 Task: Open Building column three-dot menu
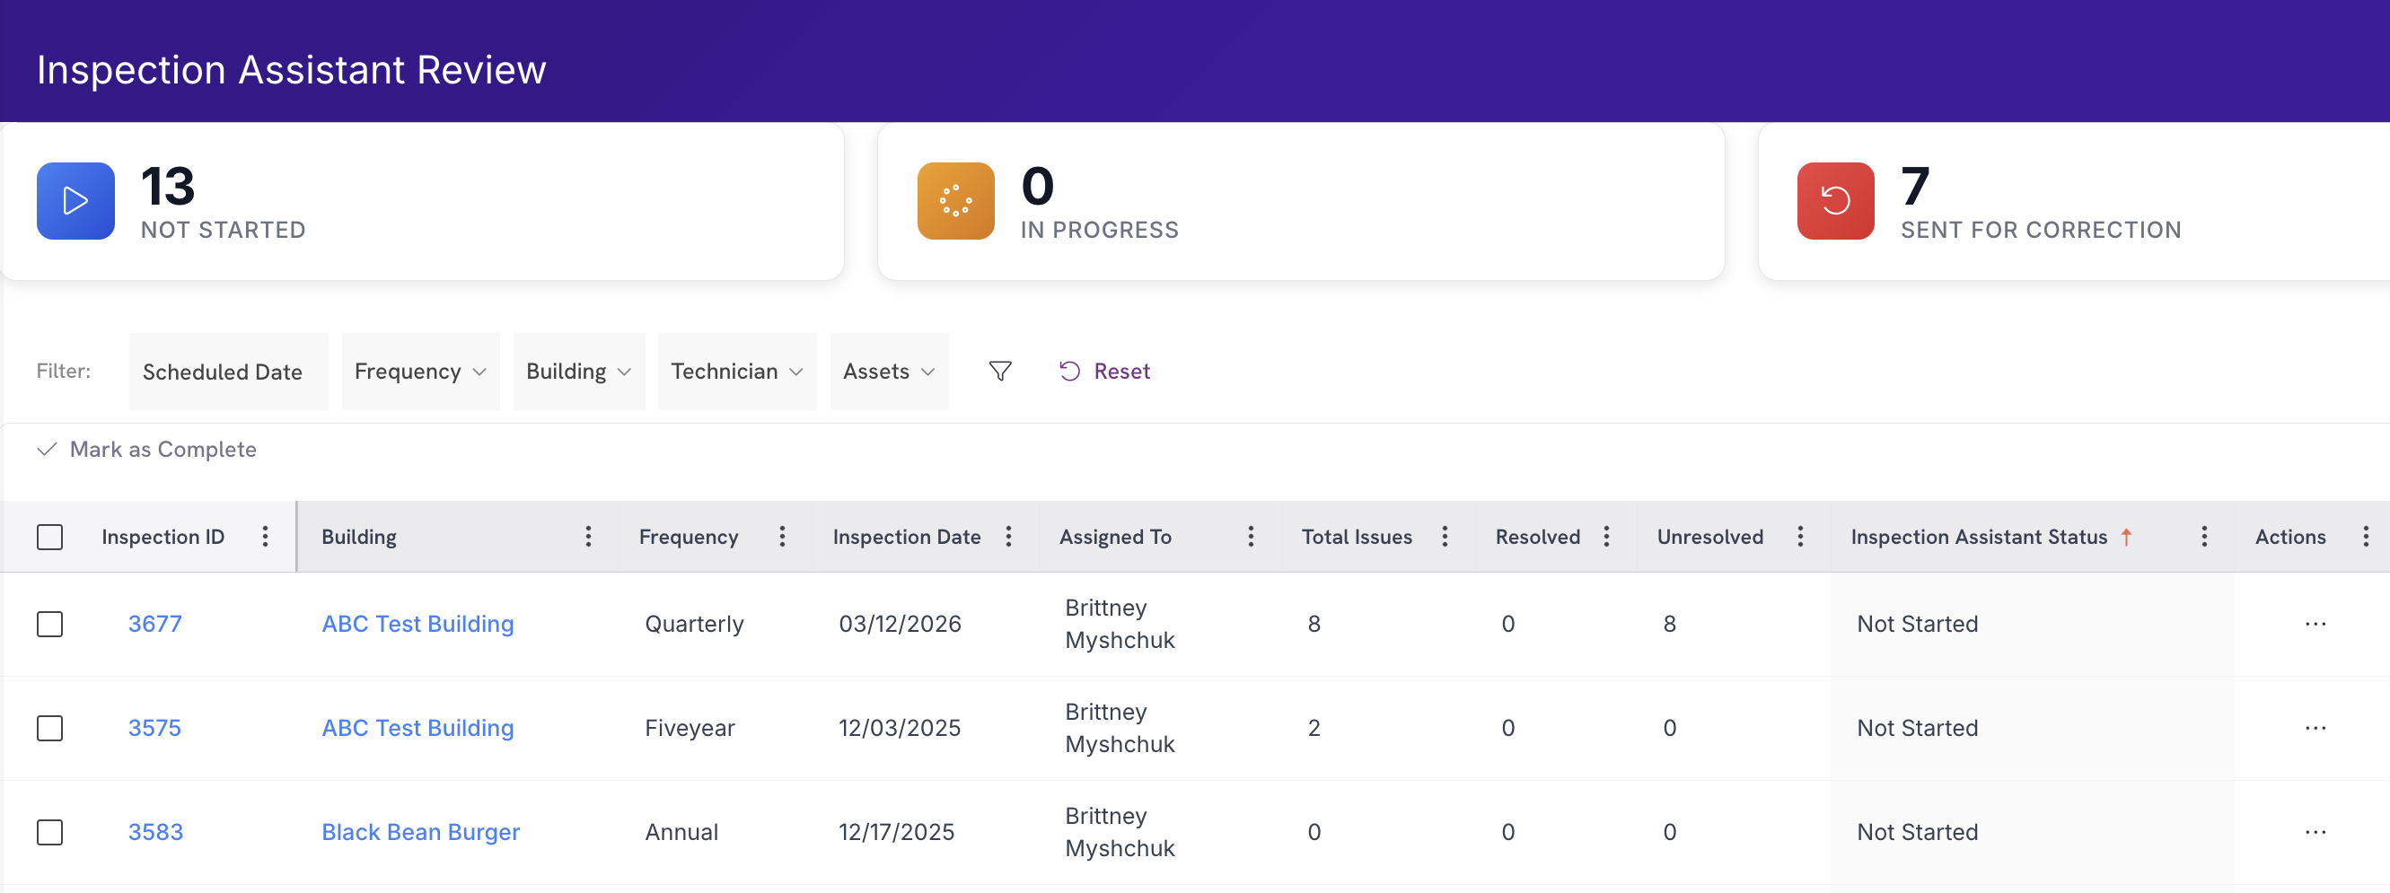pyautogui.click(x=588, y=536)
